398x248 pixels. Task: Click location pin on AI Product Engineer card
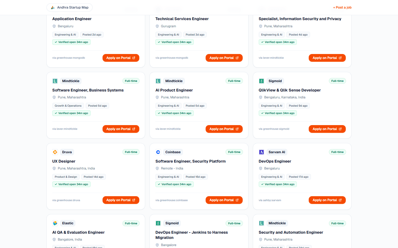(157, 97)
